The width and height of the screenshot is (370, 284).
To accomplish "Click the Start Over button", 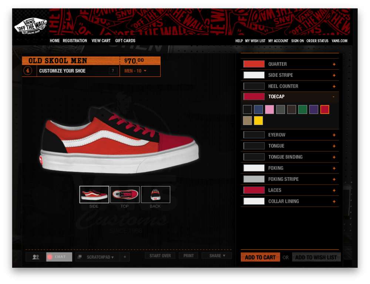I will click(160, 255).
